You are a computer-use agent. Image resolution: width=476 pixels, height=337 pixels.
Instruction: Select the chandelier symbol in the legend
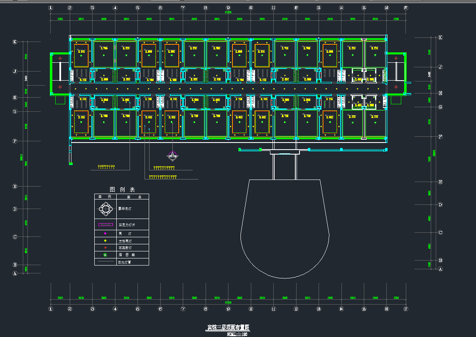106,209
